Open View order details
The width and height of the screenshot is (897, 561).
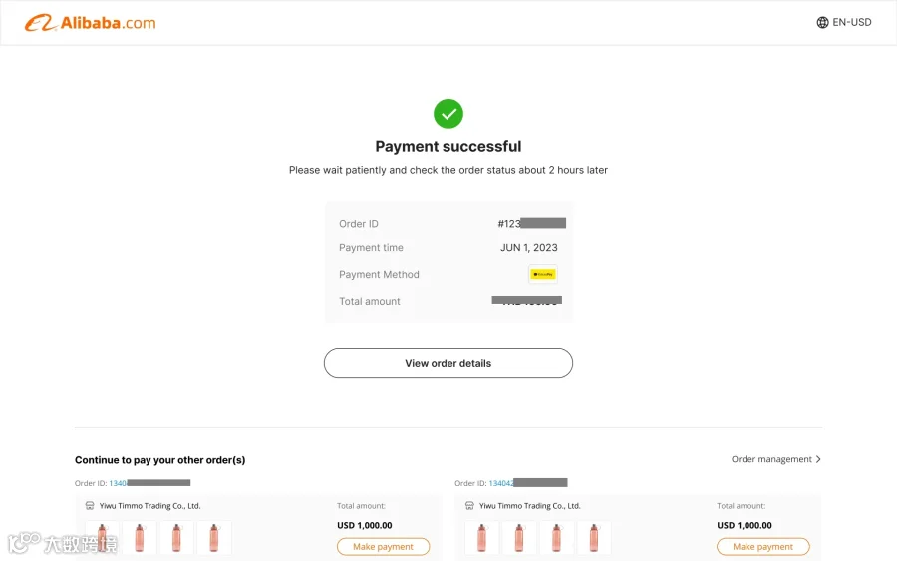[448, 363]
